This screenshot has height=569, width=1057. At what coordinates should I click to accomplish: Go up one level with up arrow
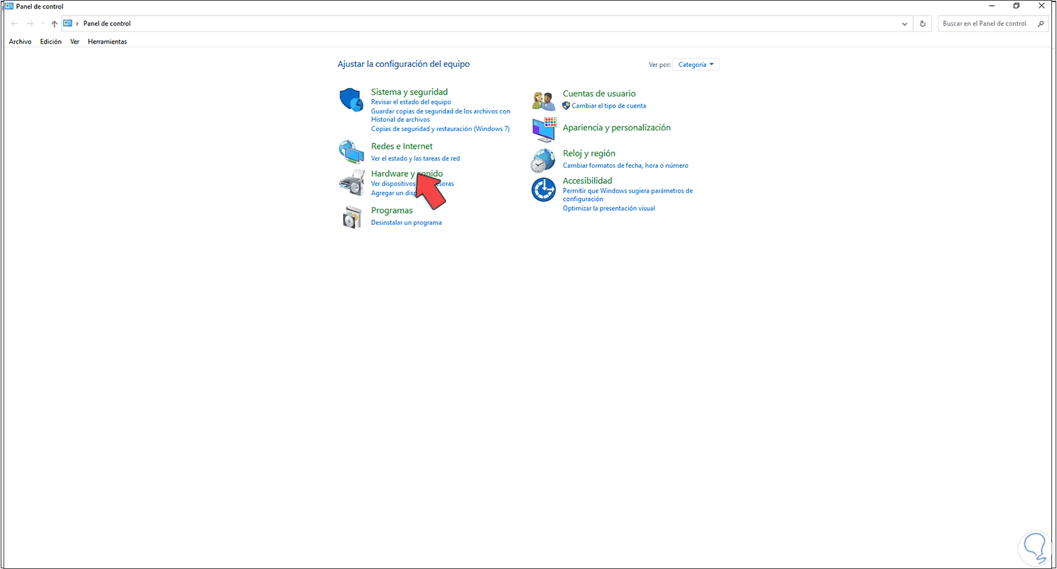[x=54, y=23]
